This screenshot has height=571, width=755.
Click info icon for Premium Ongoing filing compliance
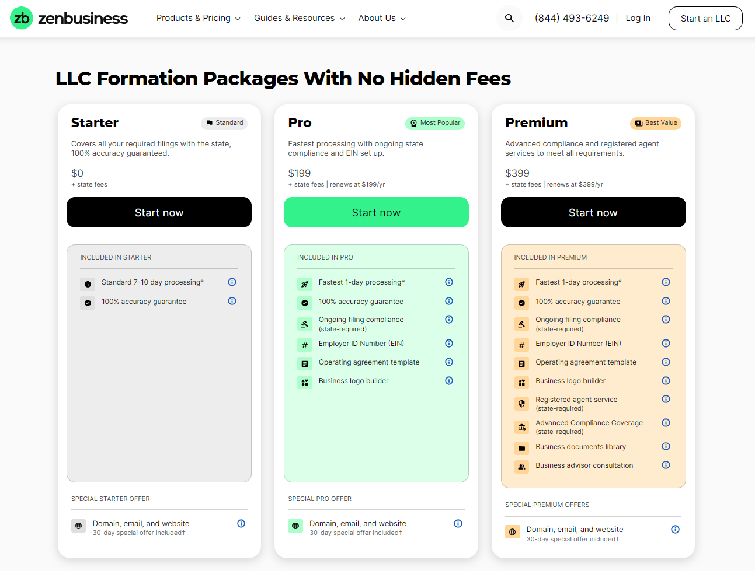tap(666, 319)
